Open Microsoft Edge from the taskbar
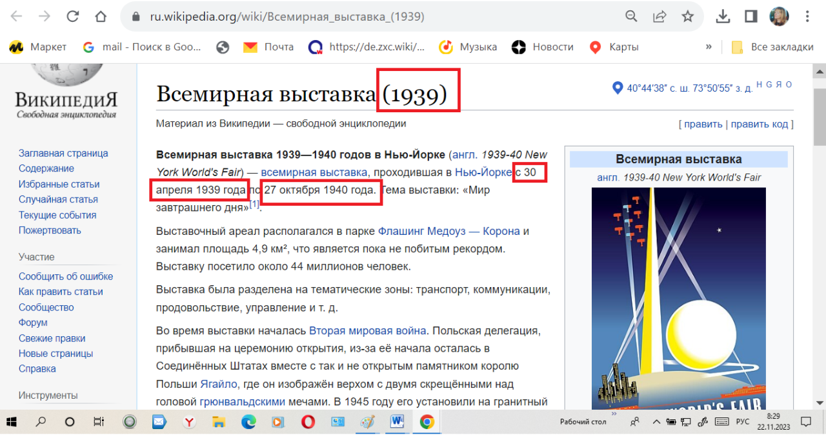826x440 pixels. coord(248,422)
